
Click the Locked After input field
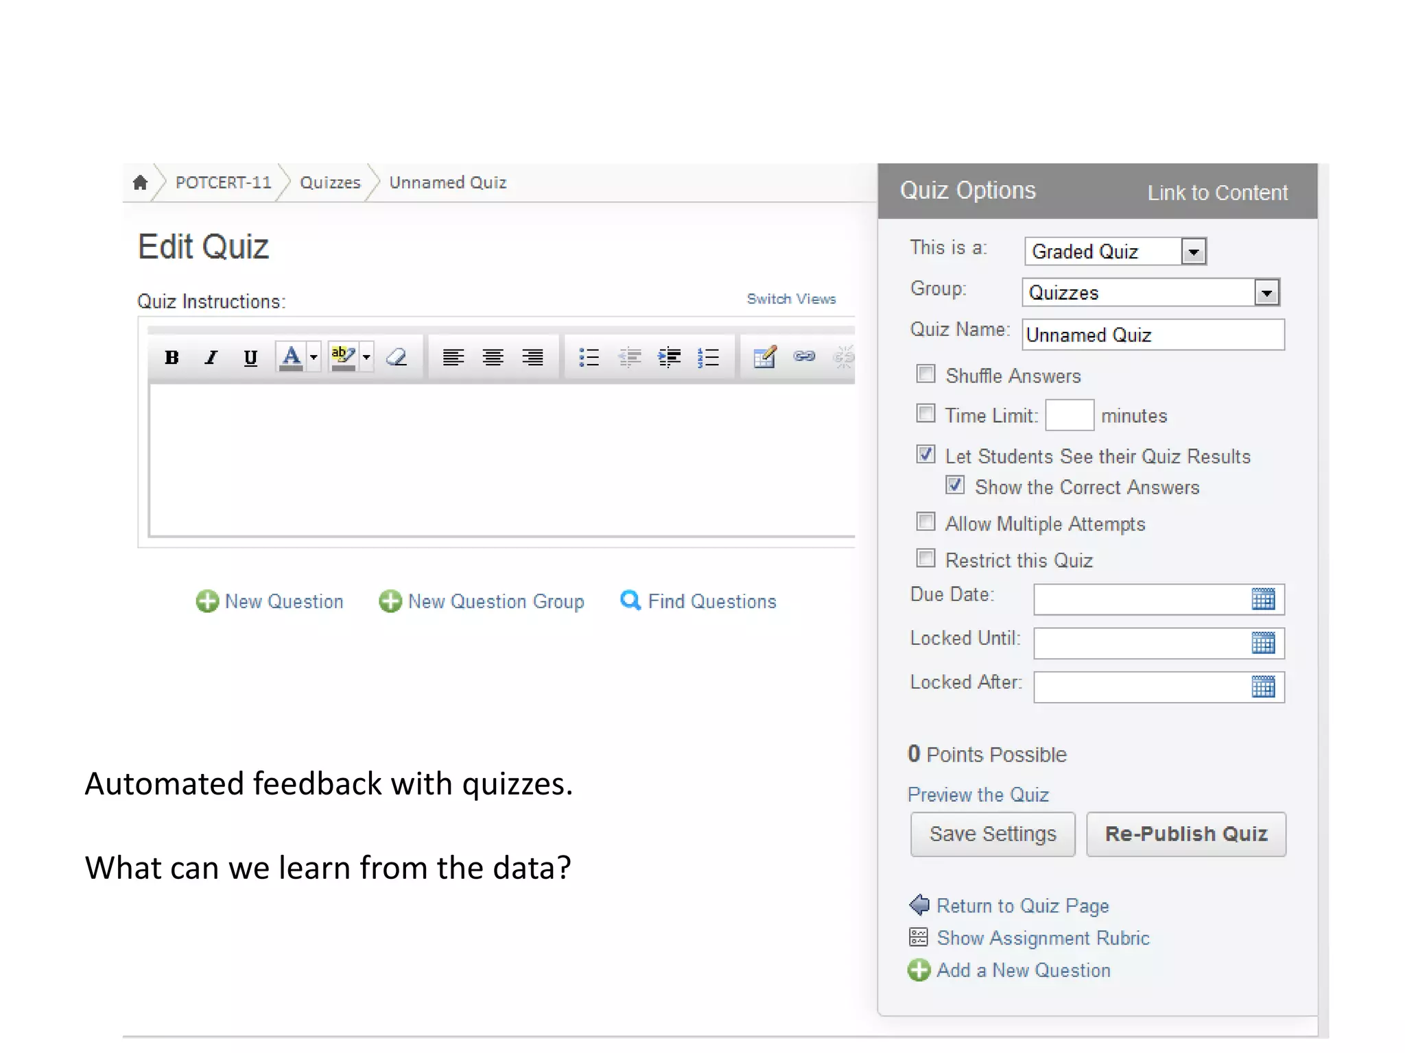[1159, 688]
